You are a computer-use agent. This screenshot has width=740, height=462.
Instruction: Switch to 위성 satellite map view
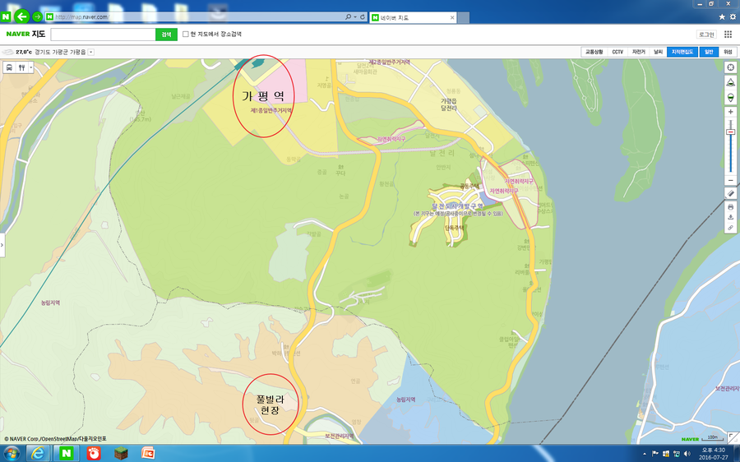coord(728,52)
